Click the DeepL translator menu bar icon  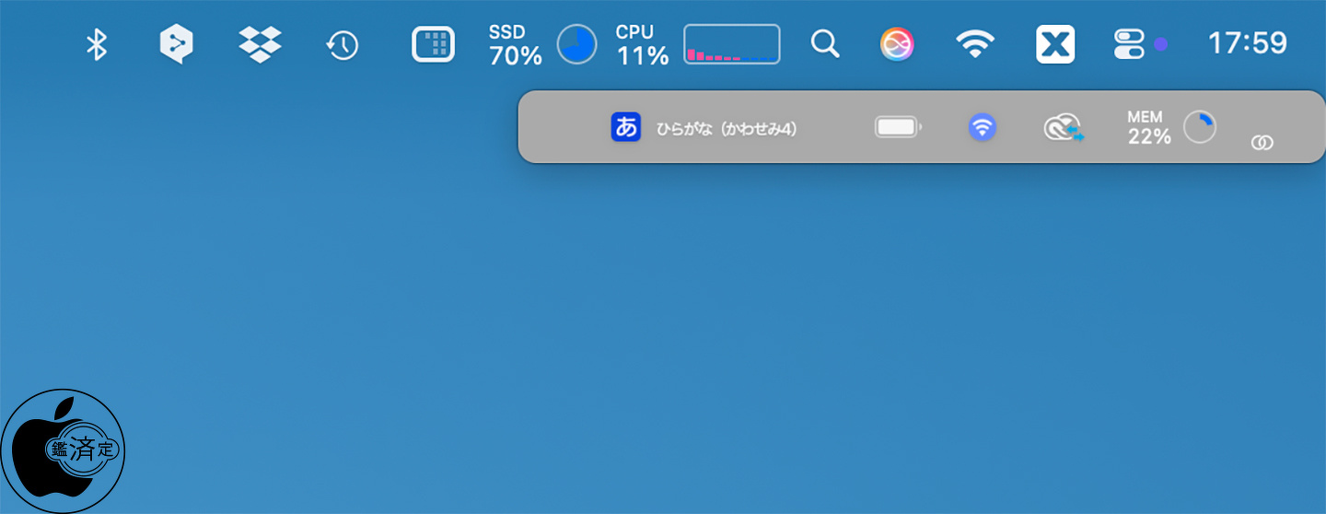point(176,44)
